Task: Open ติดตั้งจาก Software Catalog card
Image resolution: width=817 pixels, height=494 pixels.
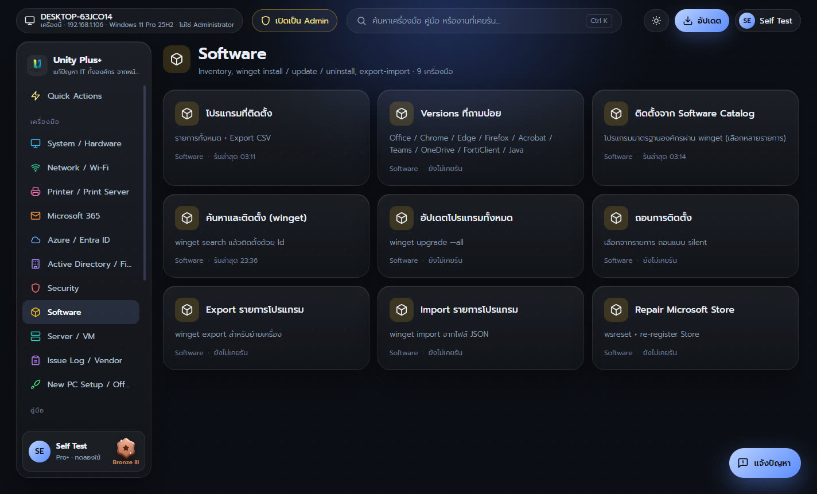Action: pyautogui.click(x=695, y=138)
